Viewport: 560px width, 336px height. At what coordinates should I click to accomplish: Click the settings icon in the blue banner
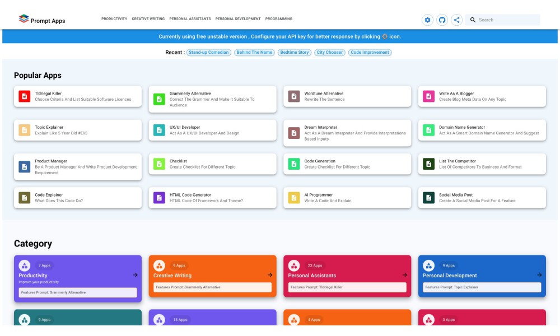point(385,36)
